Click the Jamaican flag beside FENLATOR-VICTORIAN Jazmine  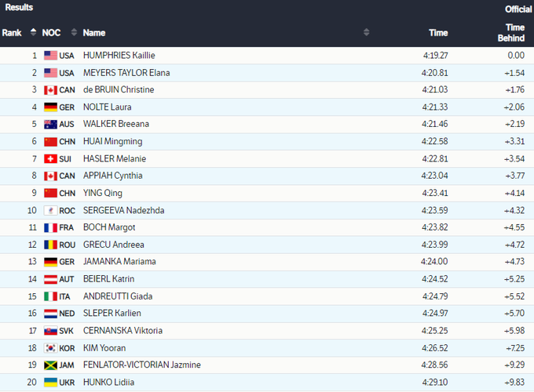click(x=50, y=365)
